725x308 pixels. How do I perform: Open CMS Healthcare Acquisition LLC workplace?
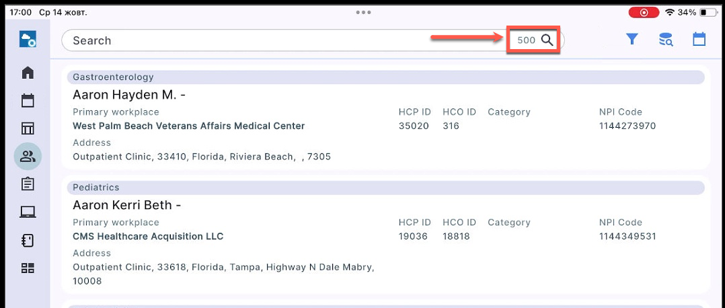[x=148, y=236]
